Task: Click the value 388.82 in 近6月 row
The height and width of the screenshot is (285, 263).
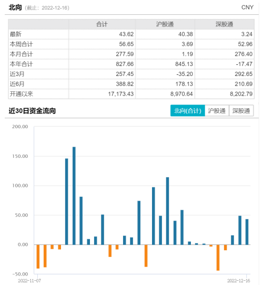Action: (125, 84)
